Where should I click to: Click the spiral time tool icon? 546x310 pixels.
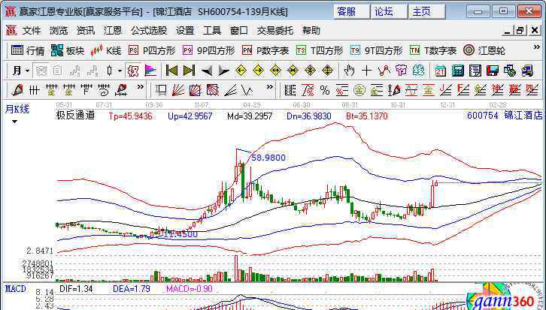(104, 90)
